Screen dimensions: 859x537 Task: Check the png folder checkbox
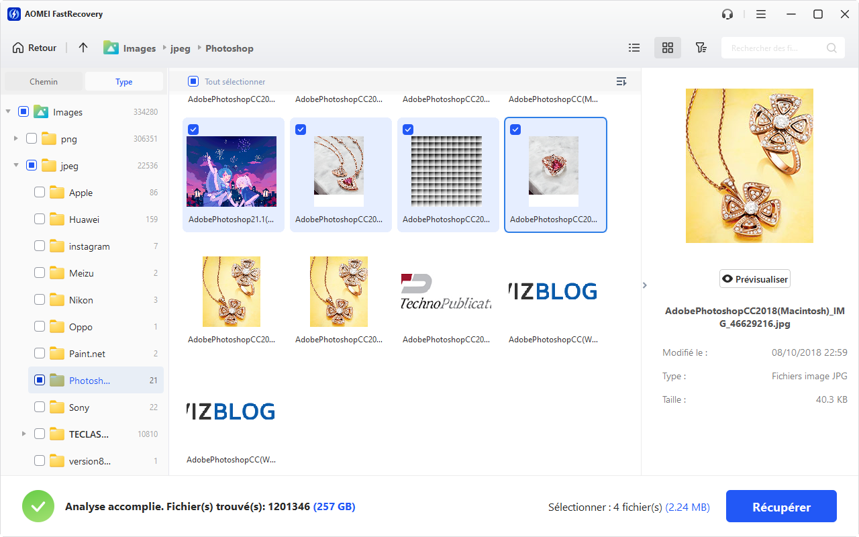tap(32, 139)
